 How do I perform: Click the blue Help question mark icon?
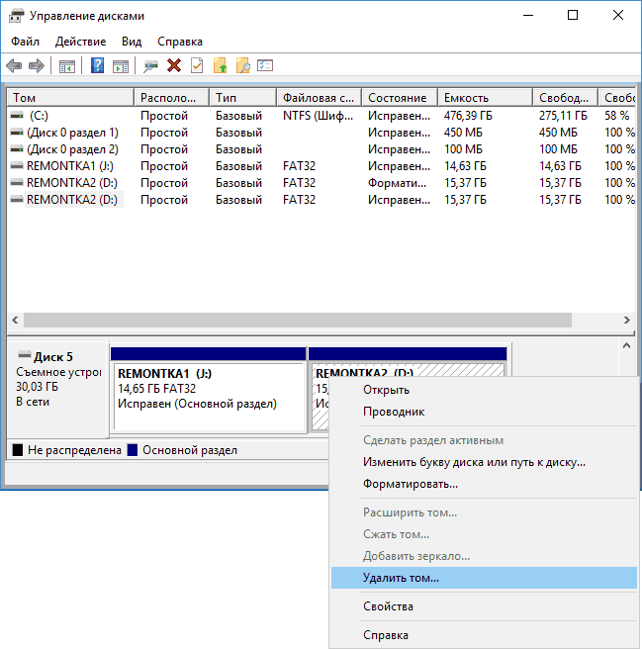click(x=97, y=66)
